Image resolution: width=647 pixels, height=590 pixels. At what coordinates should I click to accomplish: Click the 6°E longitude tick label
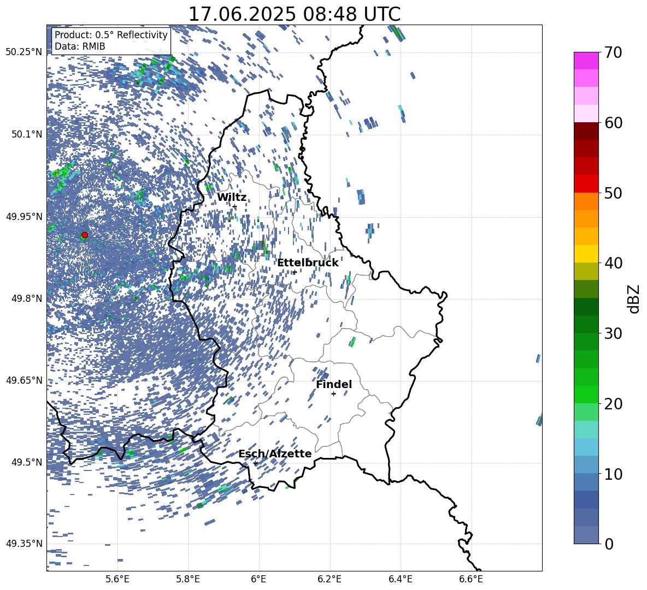coord(258,579)
